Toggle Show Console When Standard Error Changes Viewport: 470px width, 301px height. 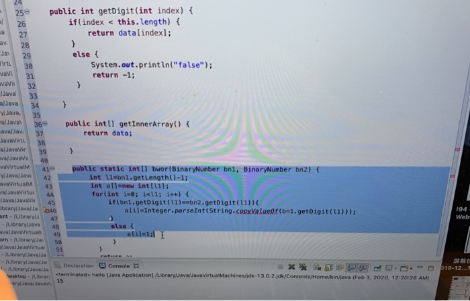click(363, 267)
